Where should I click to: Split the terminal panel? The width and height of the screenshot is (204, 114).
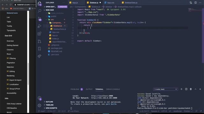(186, 89)
